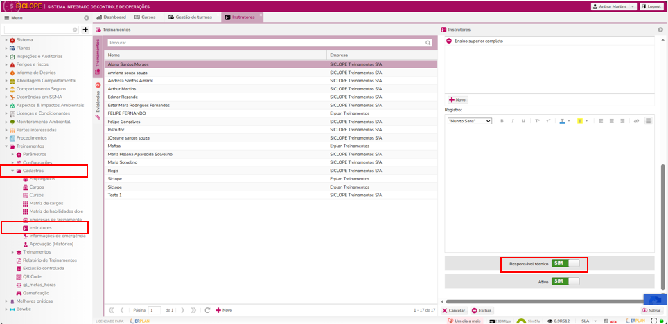Toggle the Ativo switch off

(x=565, y=281)
